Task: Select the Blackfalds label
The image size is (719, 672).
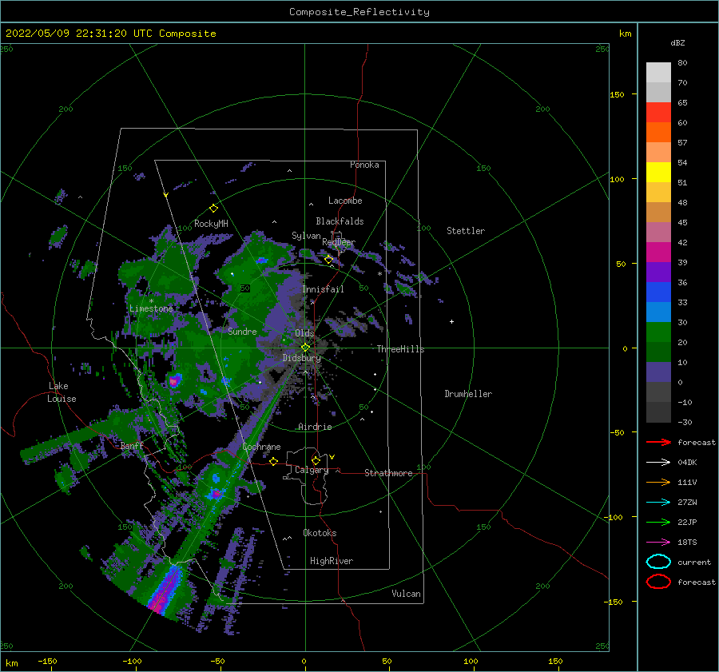Action: pyautogui.click(x=340, y=221)
